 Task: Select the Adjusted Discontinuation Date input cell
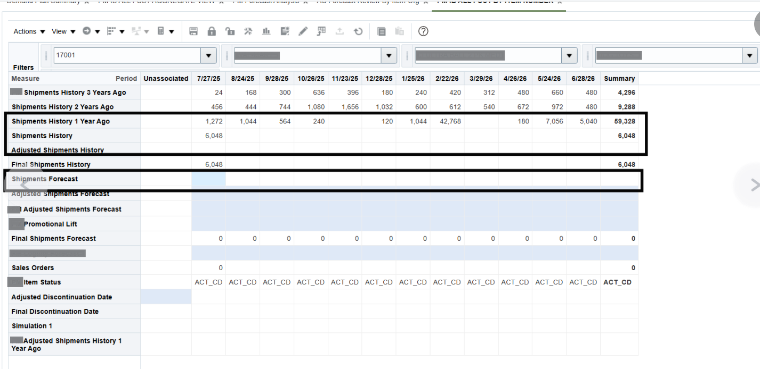166,297
